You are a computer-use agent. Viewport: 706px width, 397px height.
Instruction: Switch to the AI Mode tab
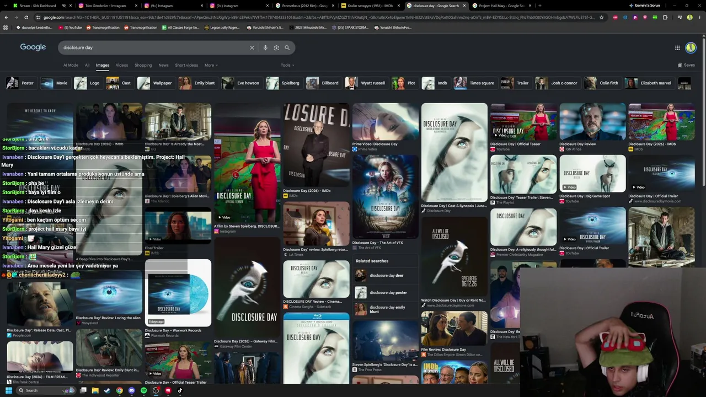(x=71, y=65)
